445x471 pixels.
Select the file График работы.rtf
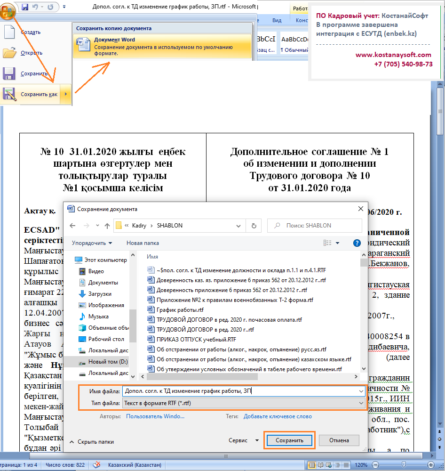tap(175, 310)
